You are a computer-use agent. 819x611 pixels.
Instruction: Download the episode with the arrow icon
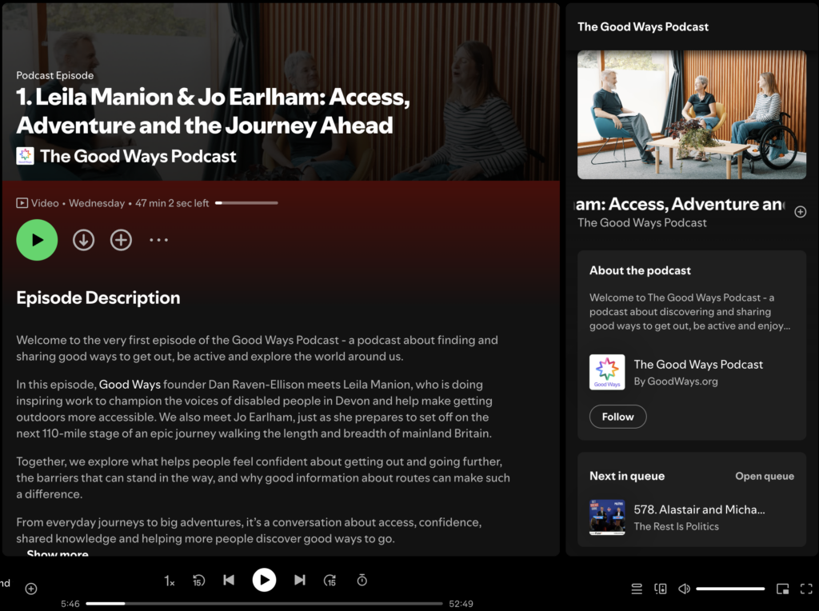[83, 240]
